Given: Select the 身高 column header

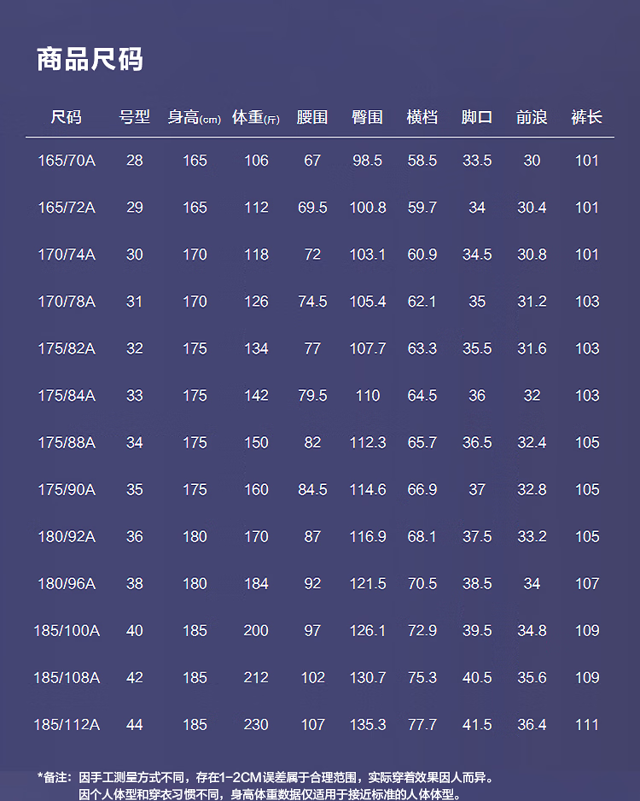Looking at the screenshot, I should click(195, 117).
